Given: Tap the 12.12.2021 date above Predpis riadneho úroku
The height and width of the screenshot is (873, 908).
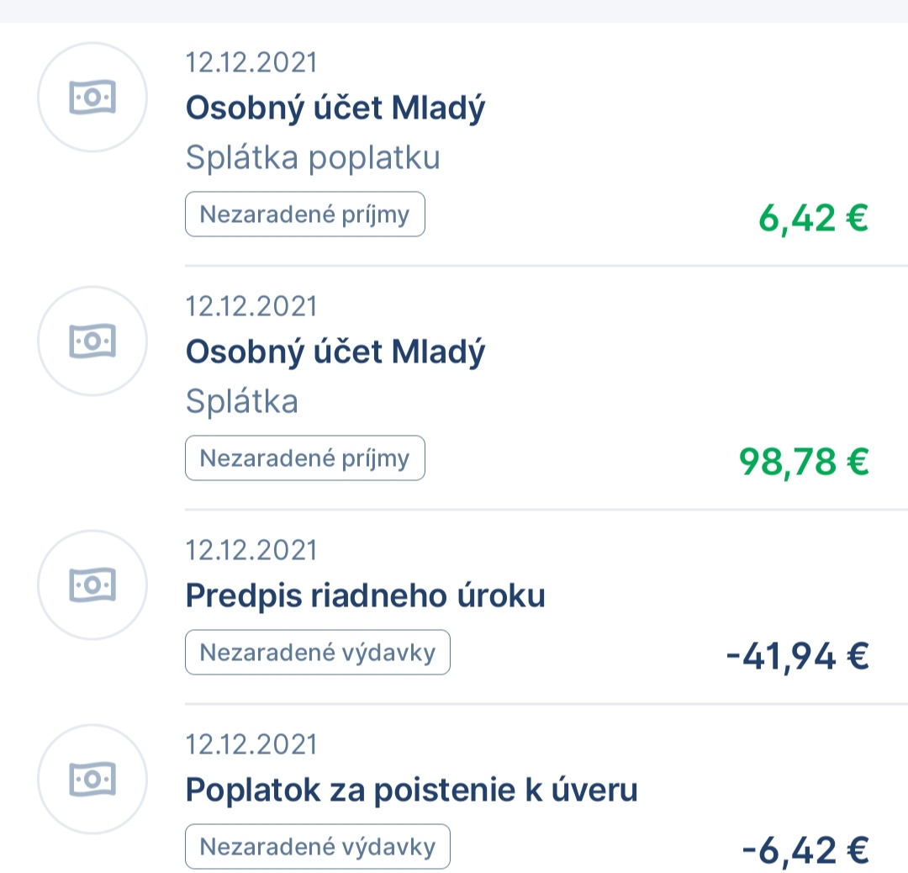Looking at the screenshot, I should click(x=251, y=550).
